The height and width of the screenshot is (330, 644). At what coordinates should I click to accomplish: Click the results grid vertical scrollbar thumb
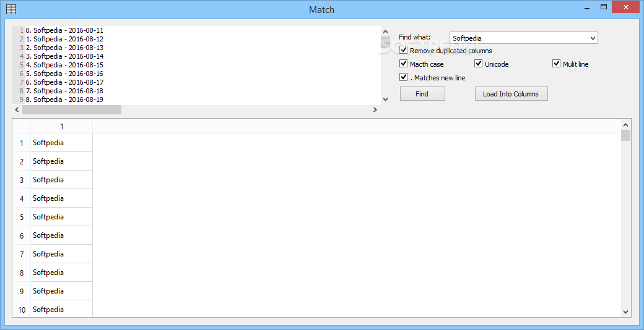point(626,135)
